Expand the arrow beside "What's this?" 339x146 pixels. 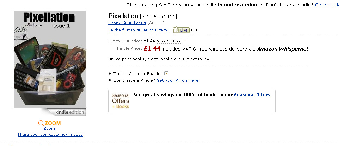click(184, 41)
